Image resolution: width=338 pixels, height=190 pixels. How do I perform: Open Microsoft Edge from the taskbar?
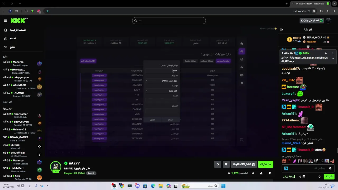(153, 186)
